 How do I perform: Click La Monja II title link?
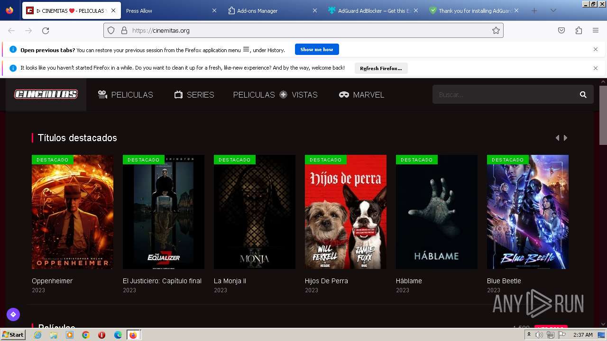[x=230, y=281]
